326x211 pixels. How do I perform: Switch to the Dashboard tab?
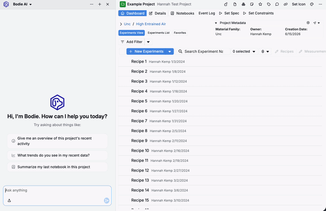point(132,13)
